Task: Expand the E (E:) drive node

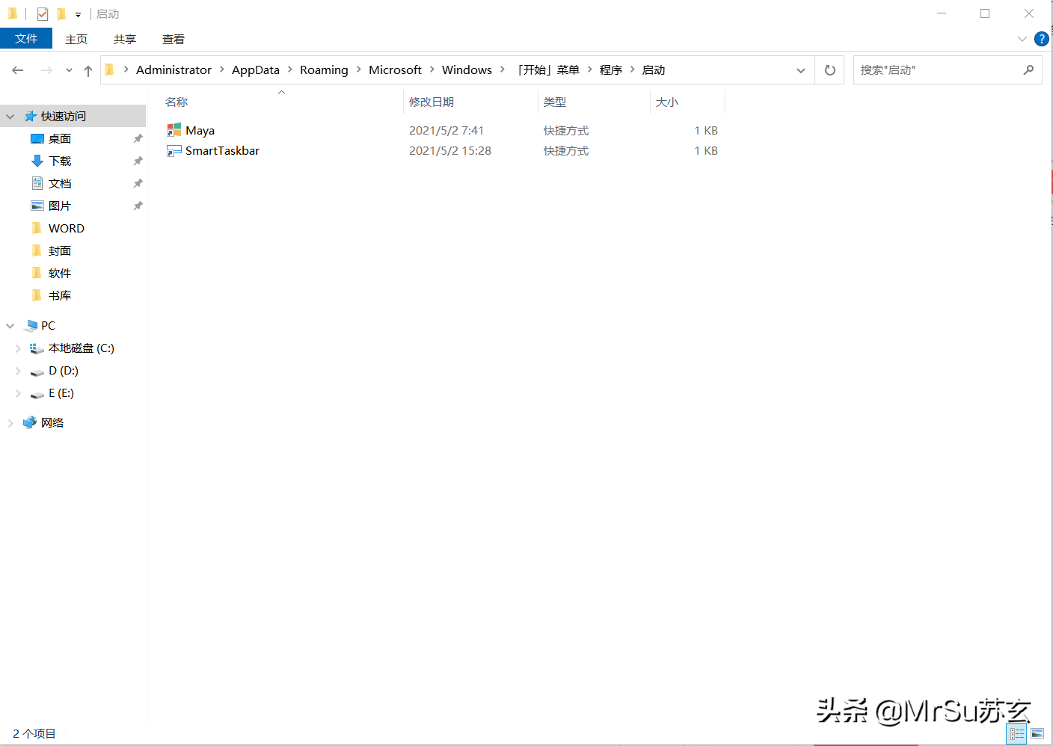Action: tap(18, 393)
